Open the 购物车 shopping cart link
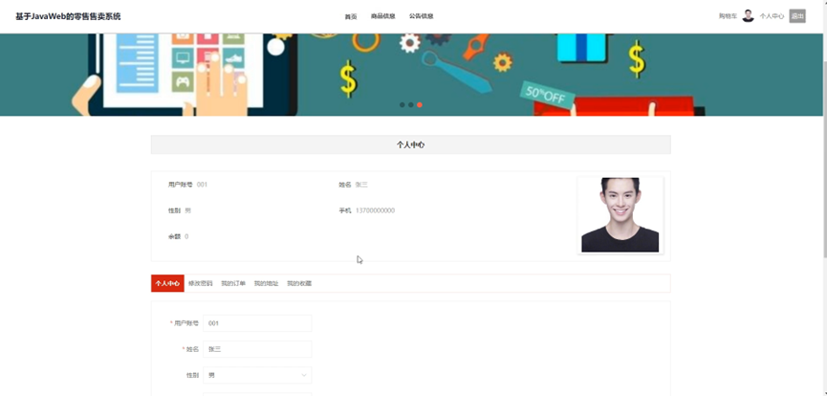Screen dimensions: 827x396 pos(728,16)
